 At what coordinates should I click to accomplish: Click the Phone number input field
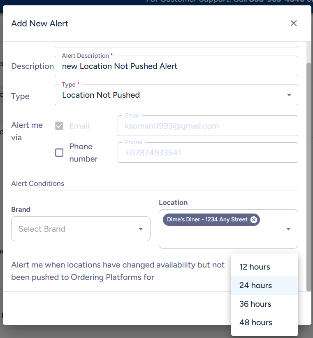pos(208,153)
